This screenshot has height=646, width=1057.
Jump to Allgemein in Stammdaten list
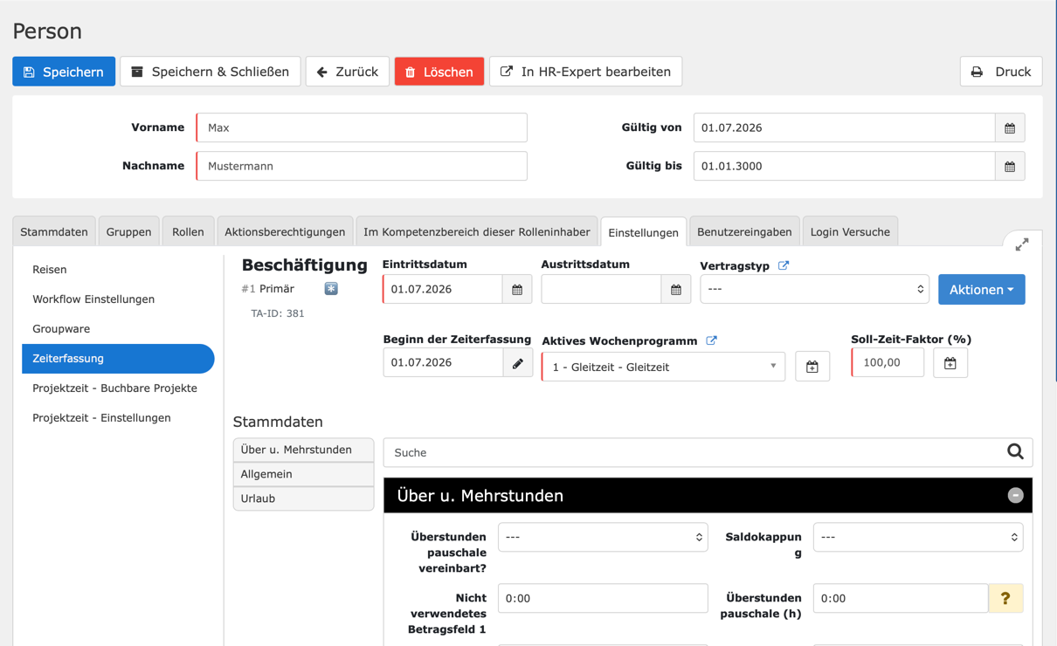pyautogui.click(x=303, y=474)
